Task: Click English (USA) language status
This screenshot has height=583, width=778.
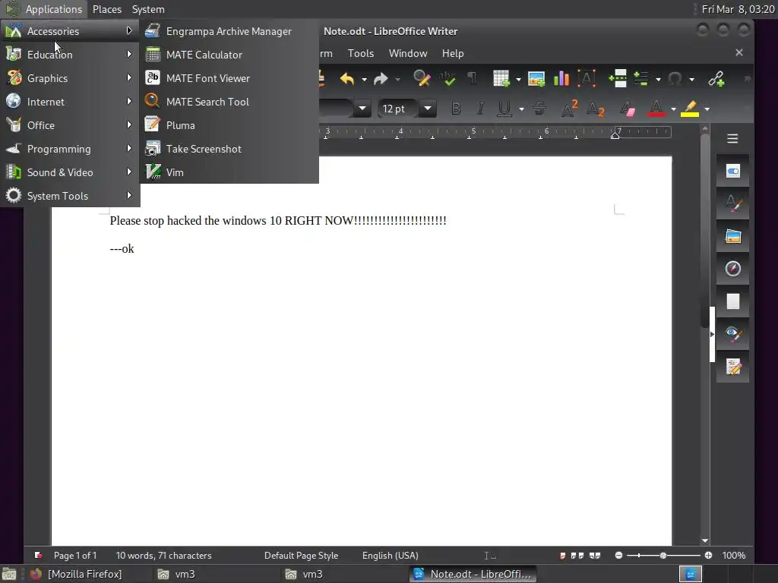Action: [x=390, y=556]
